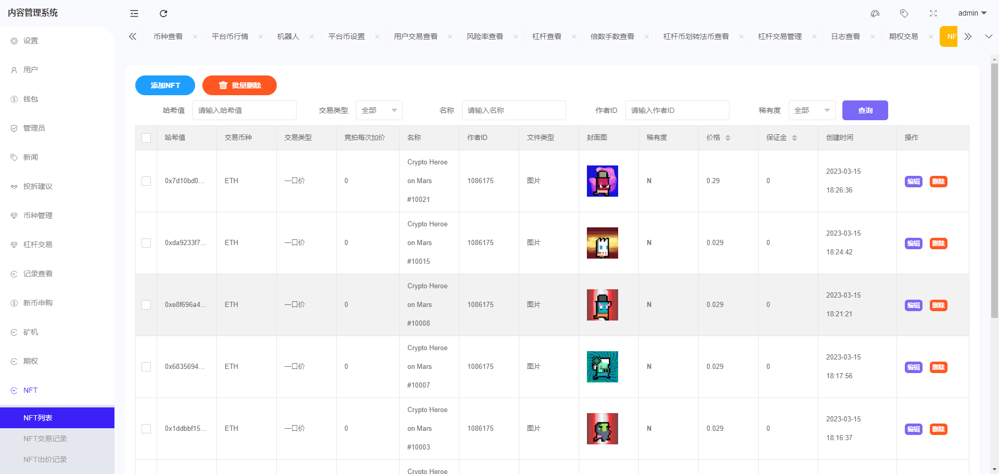Open the 交易类型 dropdown showing 全部
This screenshot has width=999, height=474.
pyautogui.click(x=379, y=110)
